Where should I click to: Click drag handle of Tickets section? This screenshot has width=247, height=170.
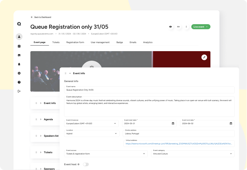[36, 152]
